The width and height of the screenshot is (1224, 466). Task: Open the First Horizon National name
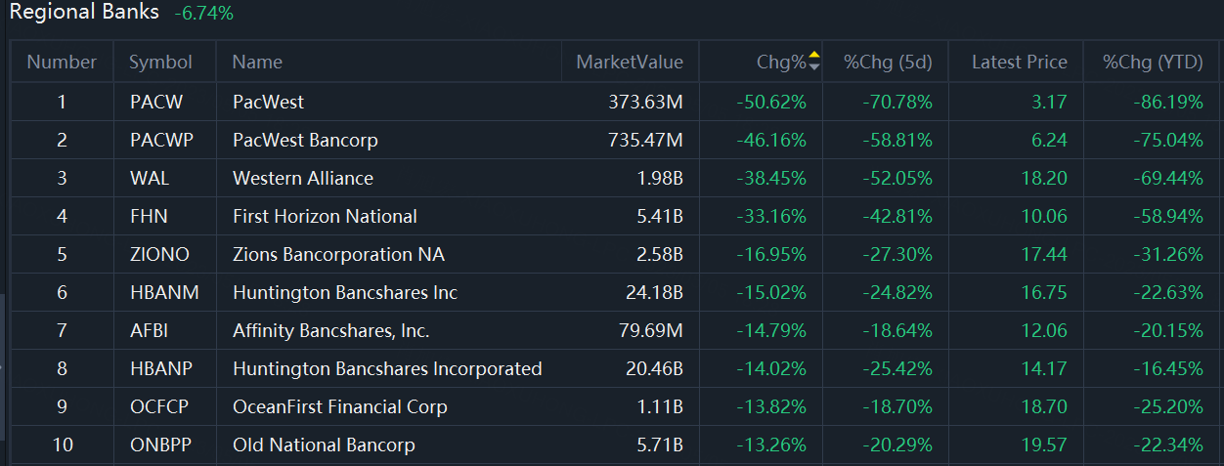pos(325,216)
